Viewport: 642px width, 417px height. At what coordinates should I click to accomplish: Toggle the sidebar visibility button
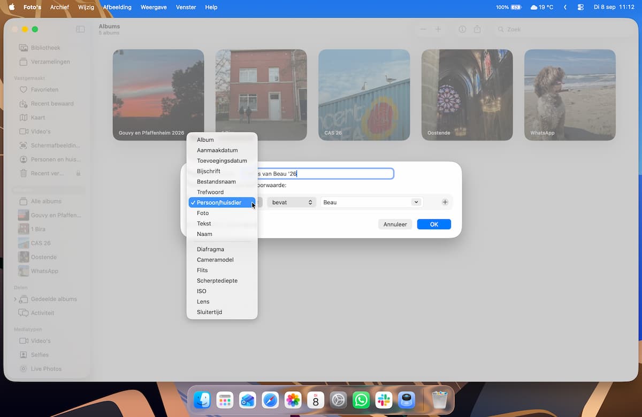tap(80, 29)
